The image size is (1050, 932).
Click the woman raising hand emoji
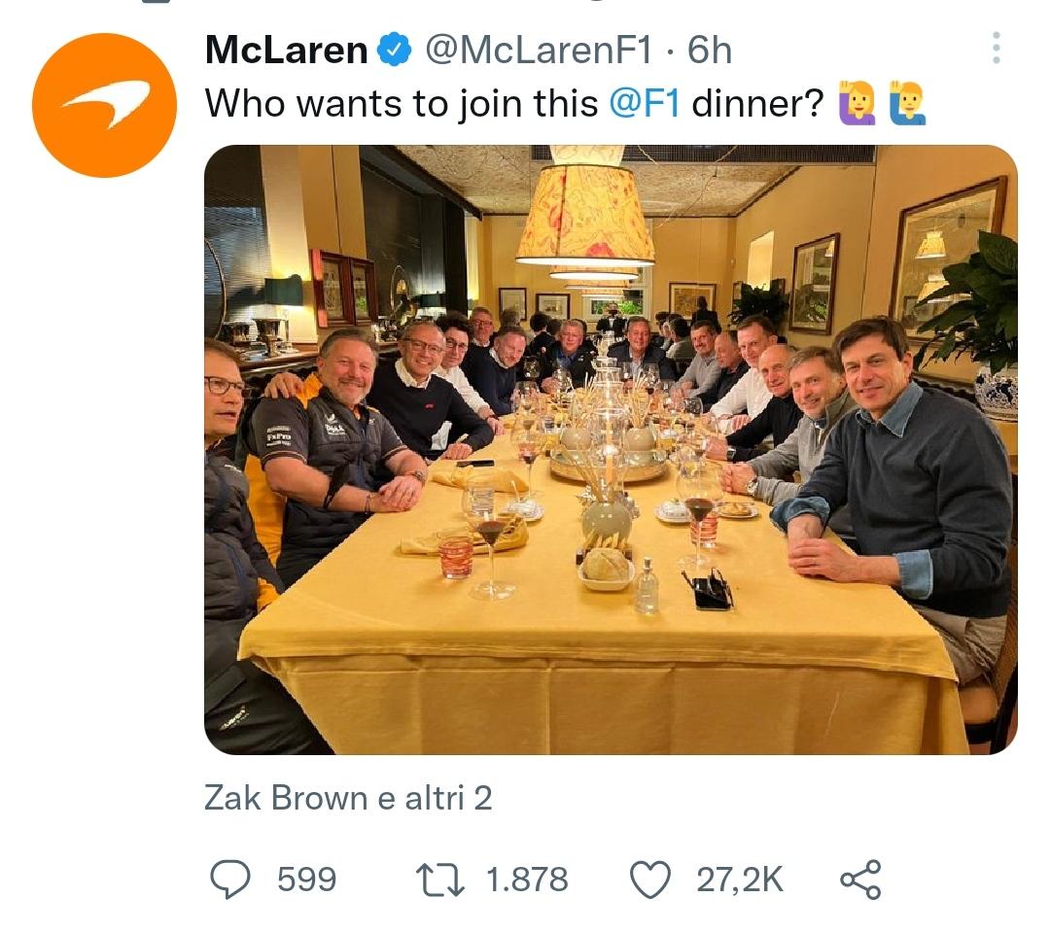click(857, 103)
